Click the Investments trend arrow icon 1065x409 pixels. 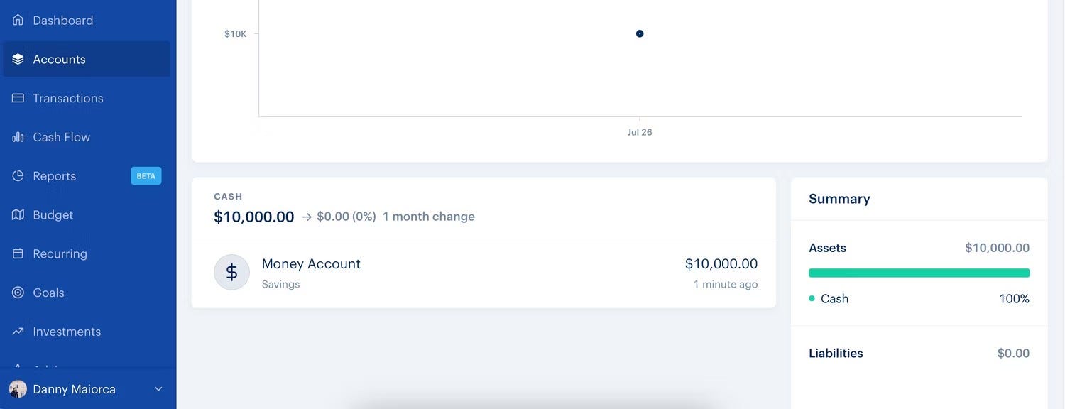[x=18, y=332]
